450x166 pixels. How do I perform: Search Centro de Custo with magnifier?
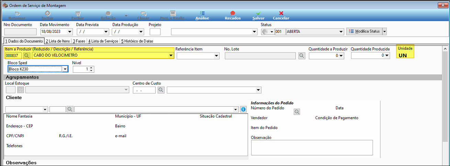click(161, 90)
